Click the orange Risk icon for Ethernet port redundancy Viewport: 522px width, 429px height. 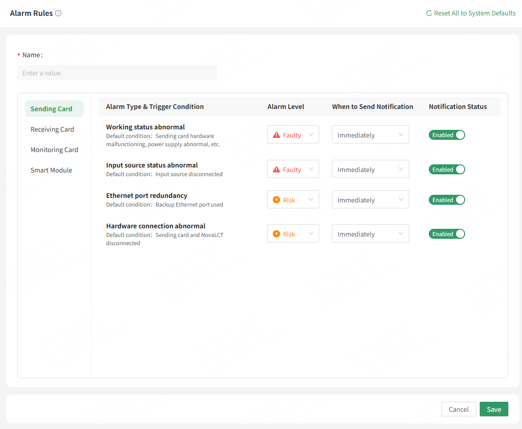coord(276,200)
